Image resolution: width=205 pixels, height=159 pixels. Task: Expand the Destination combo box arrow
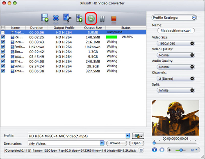point(102,143)
